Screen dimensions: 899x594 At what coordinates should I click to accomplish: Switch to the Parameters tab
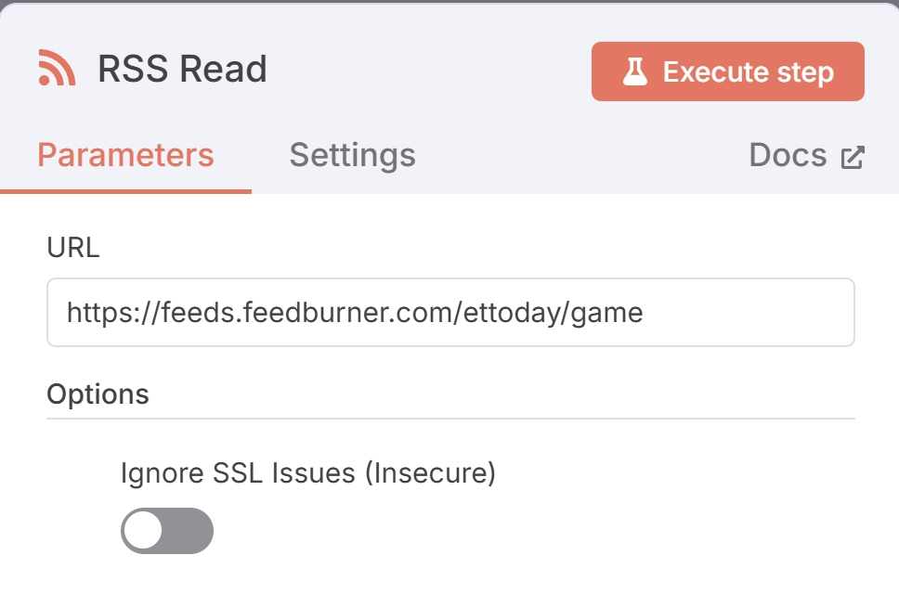coord(125,155)
